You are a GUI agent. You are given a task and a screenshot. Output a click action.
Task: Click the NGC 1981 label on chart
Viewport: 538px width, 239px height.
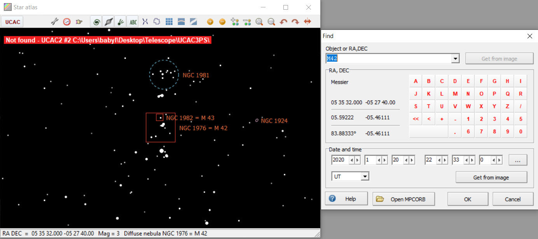(x=196, y=75)
